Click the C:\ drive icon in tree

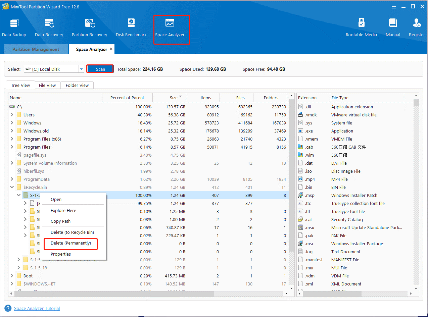(x=12, y=107)
